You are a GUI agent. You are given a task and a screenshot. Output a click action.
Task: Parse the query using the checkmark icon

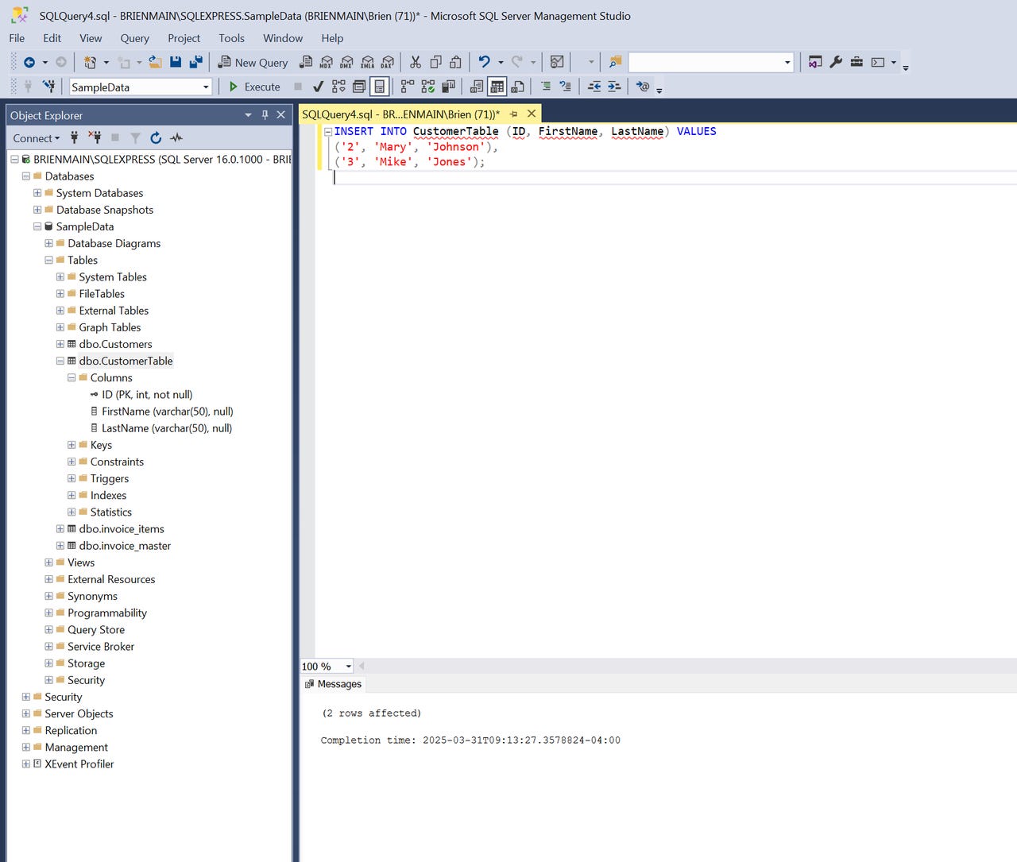click(x=318, y=87)
